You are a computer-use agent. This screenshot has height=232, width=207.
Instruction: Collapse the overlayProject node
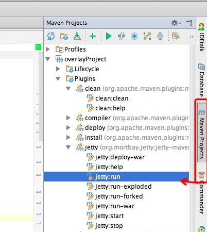pyautogui.click(x=48, y=59)
